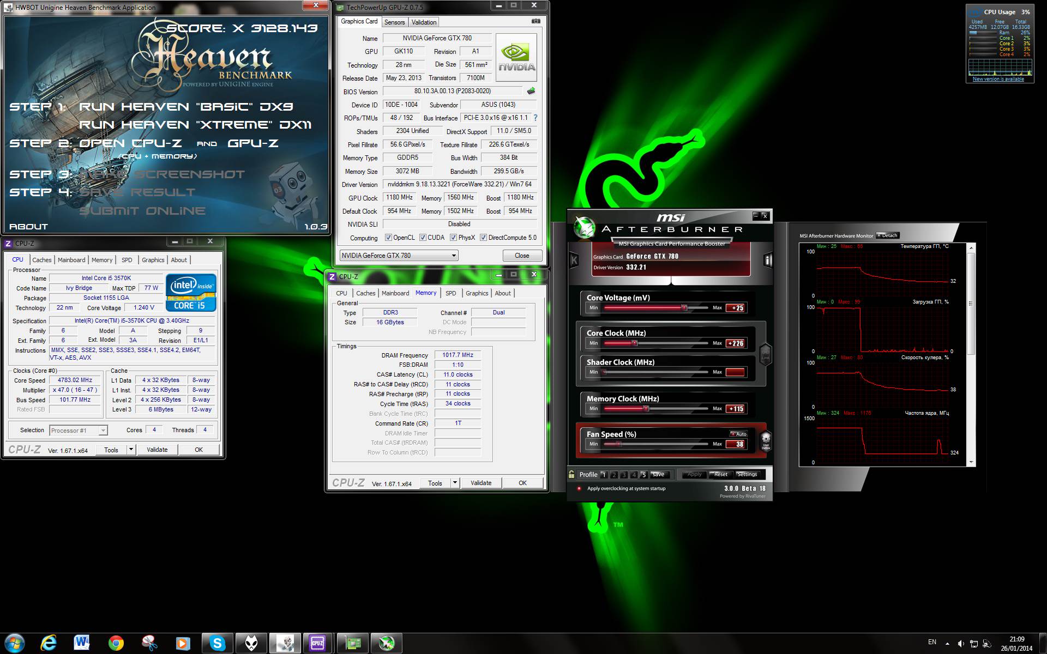Click the GPU-Z screenshot camera icon
Screen dimensions: 1047x654
coord(535,21)
